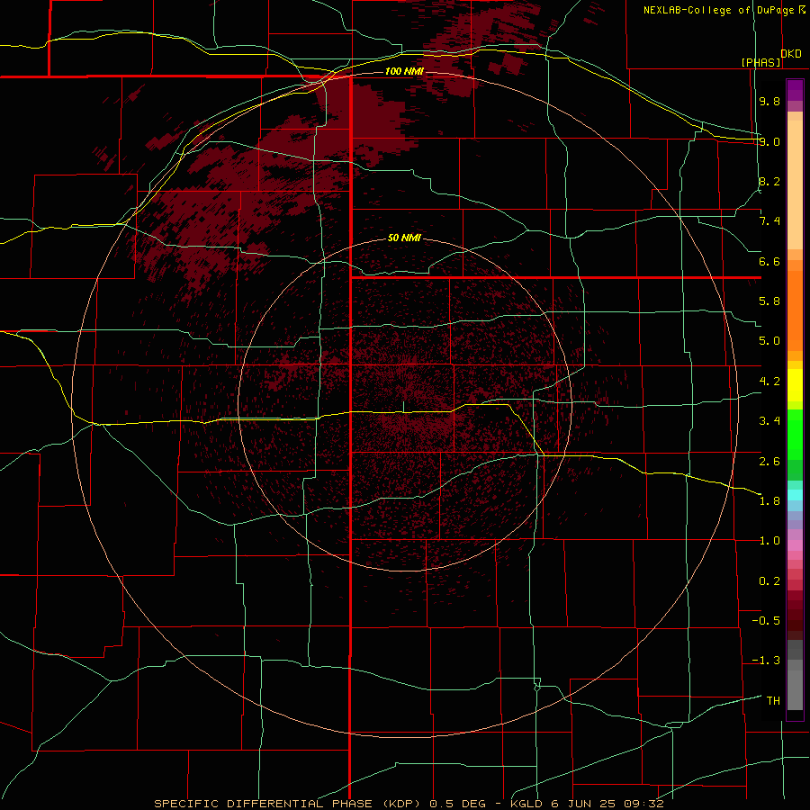
Task: Click the 1.0 value on color scale
Action: pos(769,542)
